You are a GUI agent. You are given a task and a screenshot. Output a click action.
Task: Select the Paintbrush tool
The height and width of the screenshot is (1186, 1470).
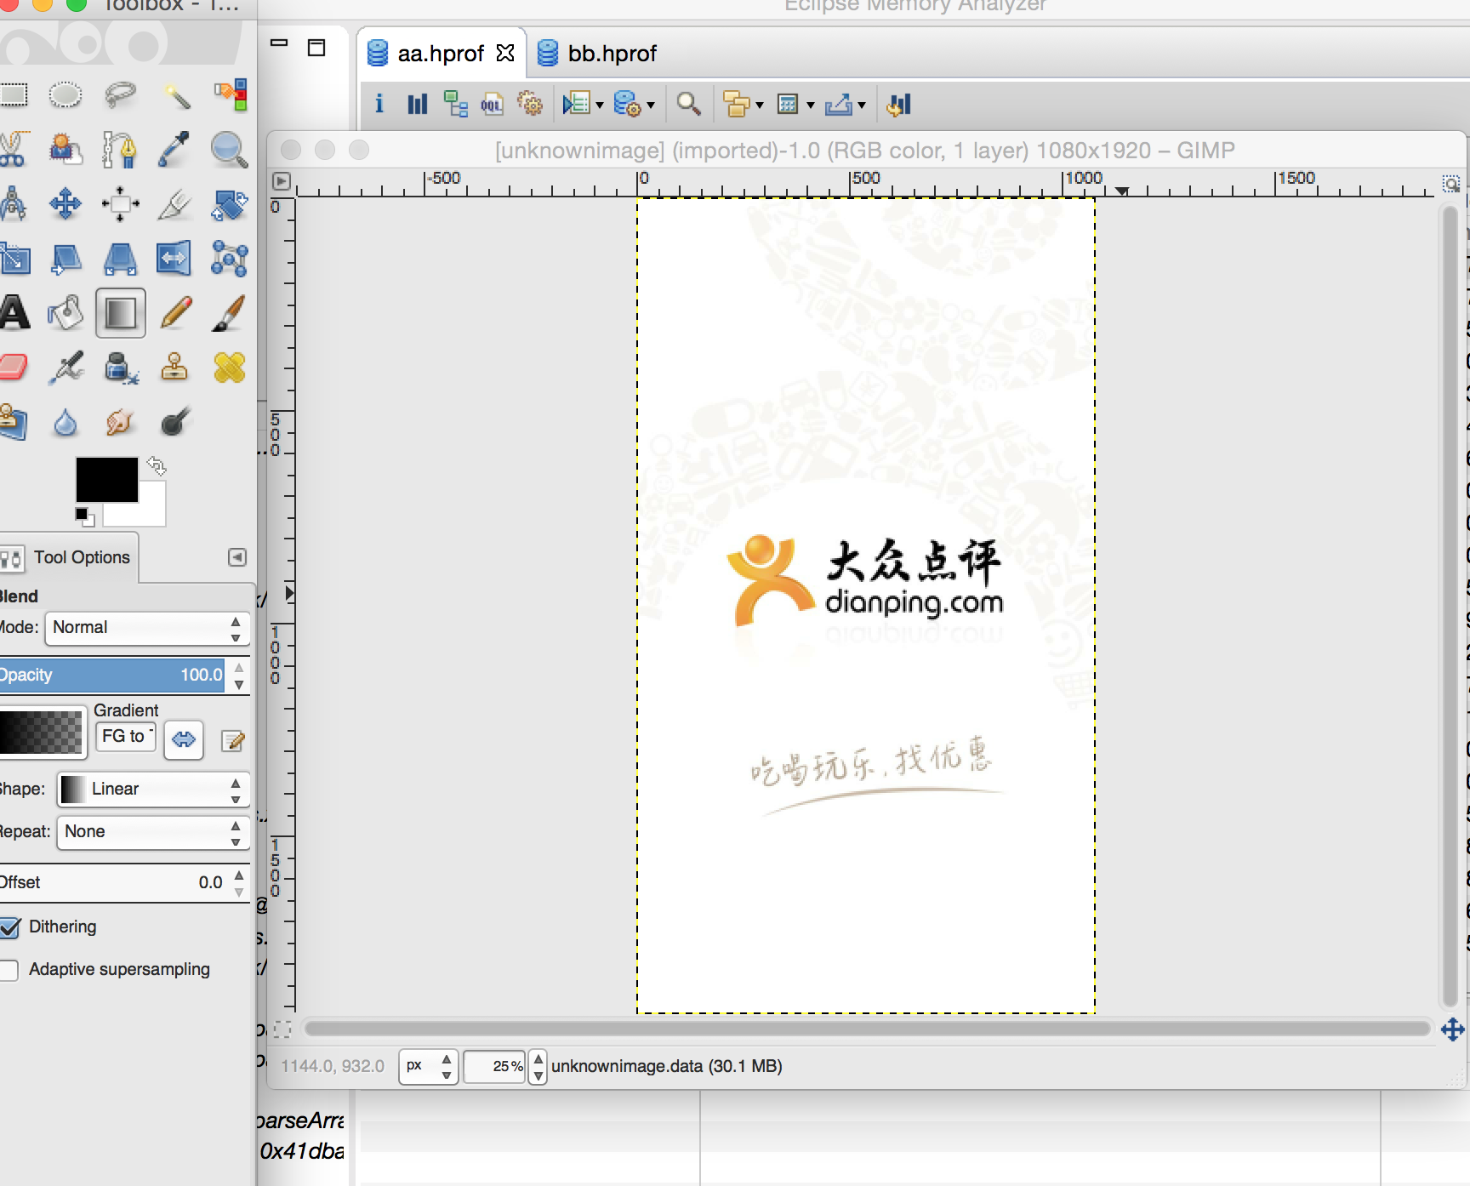[230, 313]
